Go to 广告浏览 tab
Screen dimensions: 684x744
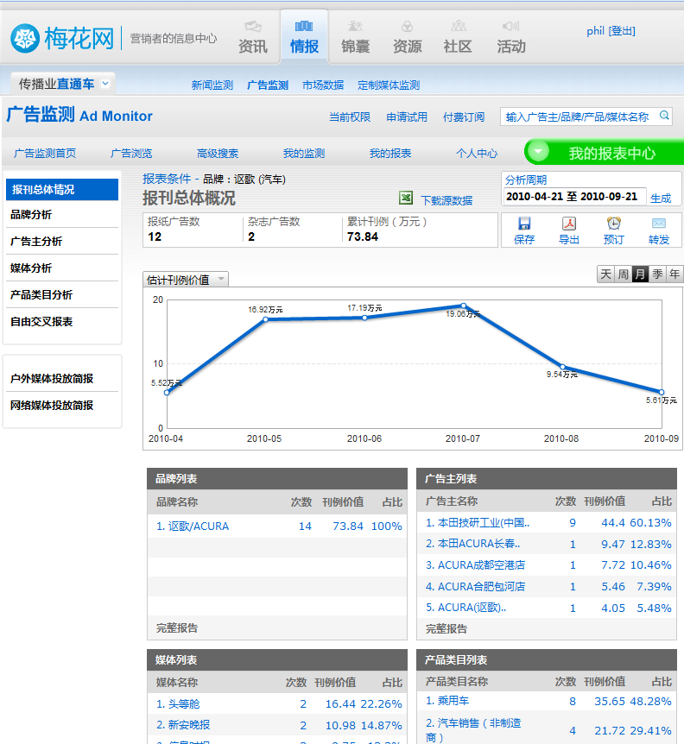tap(131, 154)
